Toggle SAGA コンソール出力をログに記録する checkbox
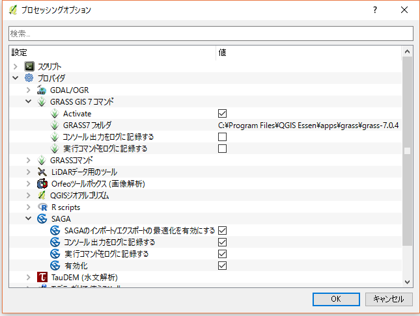The width and height of the screenshot is (420, 316). pyautogui.click(x=222, y=242)
